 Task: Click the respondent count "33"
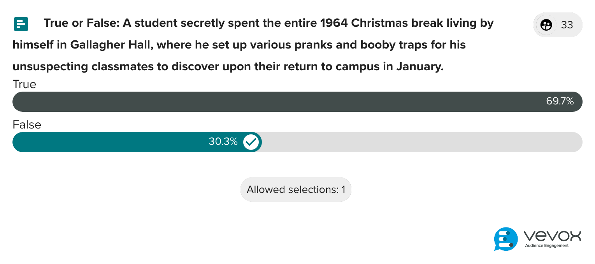567,25
